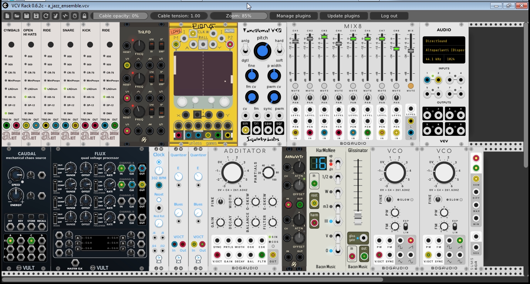The height and width of the screenshot is (284, 530).
Task: Click the Manage plugins button
Action: [x=294, y=16]
